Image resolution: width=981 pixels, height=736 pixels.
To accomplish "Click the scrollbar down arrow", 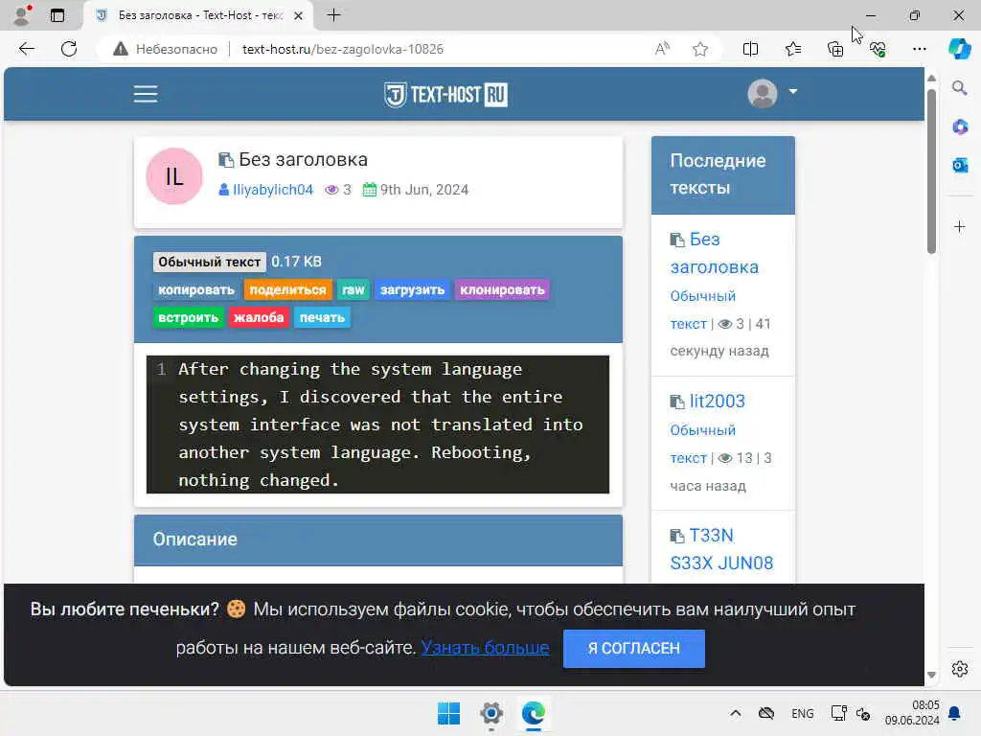I will click(931, 675).
